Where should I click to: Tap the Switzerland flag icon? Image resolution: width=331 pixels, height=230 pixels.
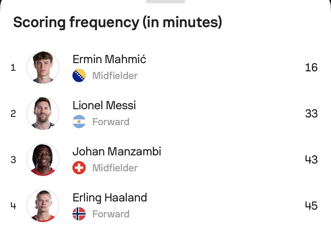pyautogui.click(x=79, y=168)
